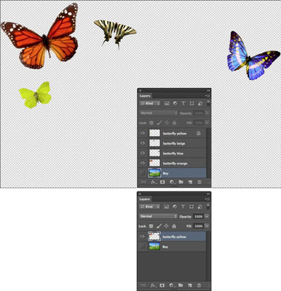Open Fill dropdown arrow in the two-layer panel
Viewport: 281px width, 291px height.
click(x=207, y=226)
